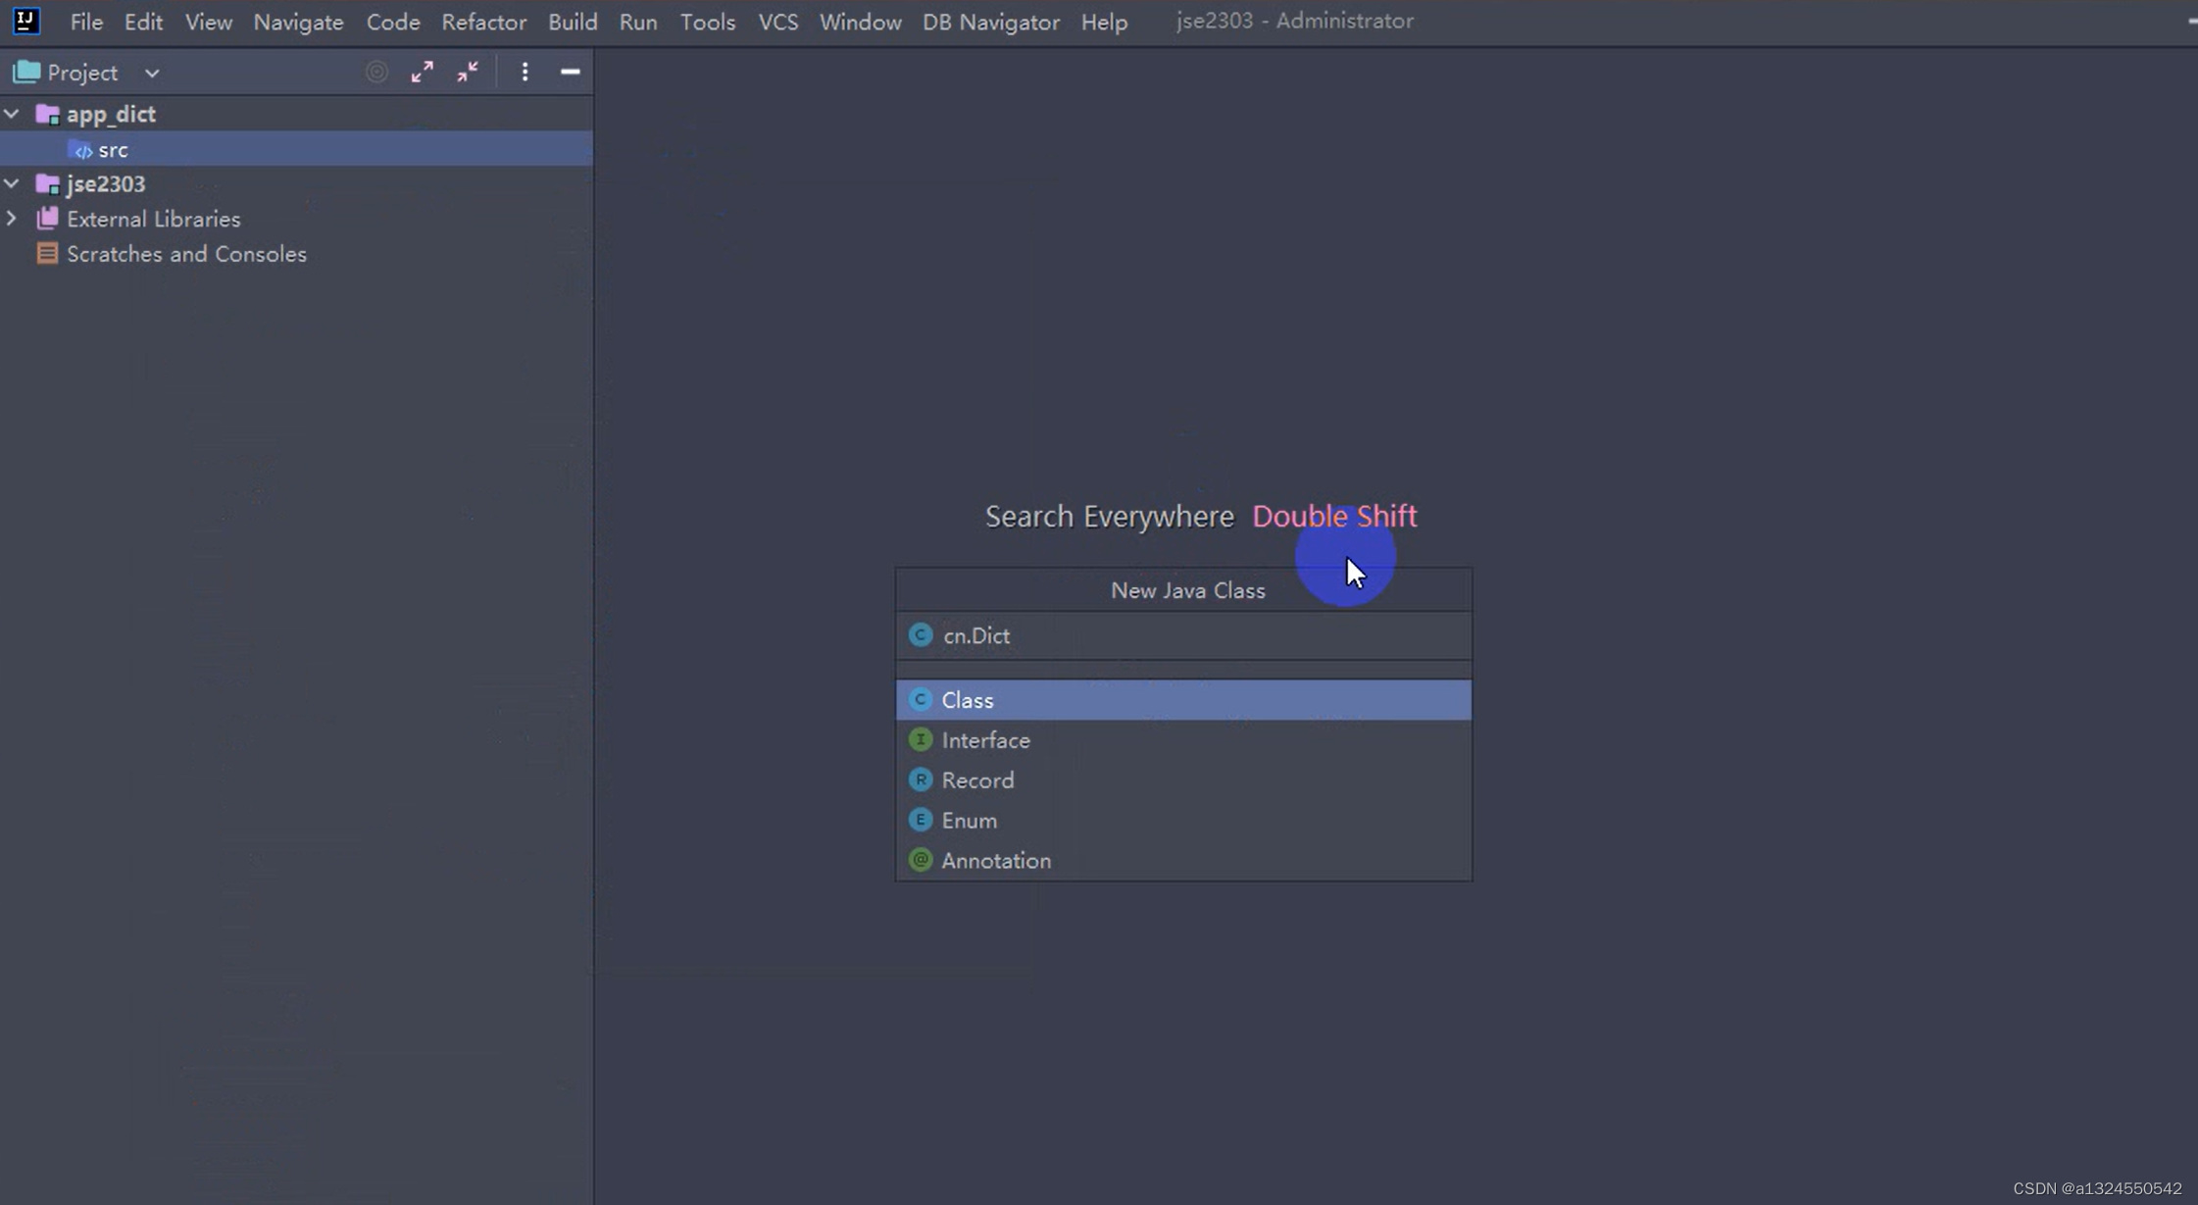
Task: Select Enum type in New Java Class
Action: pos(969,821)
